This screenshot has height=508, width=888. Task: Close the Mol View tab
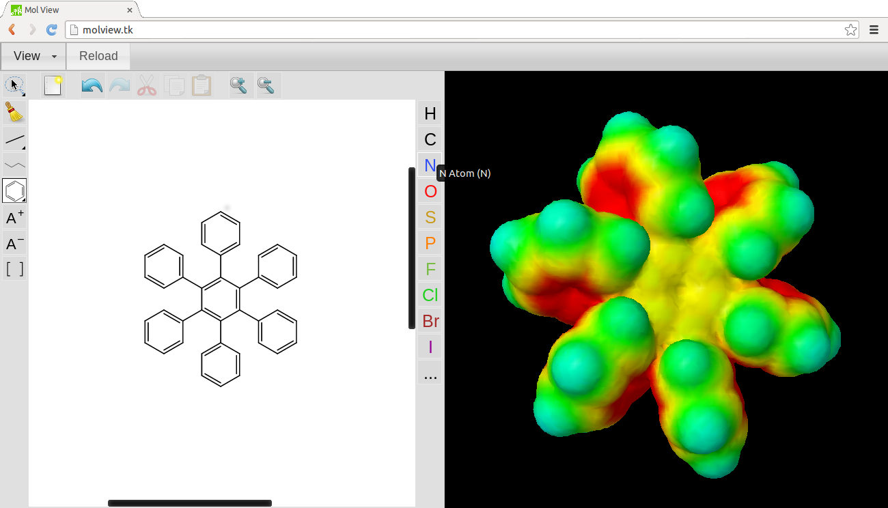tap(130, 10)
